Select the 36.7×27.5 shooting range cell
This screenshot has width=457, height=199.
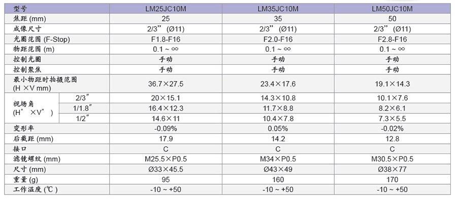pos(166,84)
